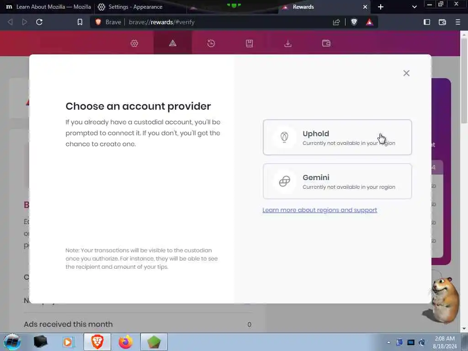Viewport: 468px width, 351px height.
Task: Open the Brave main menu
Action: pyautogui.click(x=457, y=22)
